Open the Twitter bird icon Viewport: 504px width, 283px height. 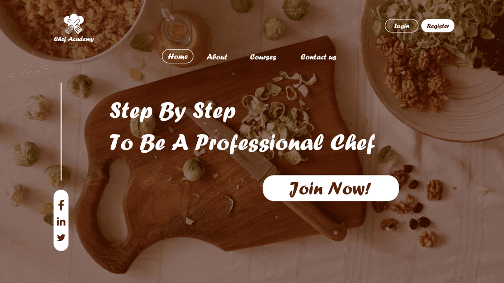(x=61, y=237)
